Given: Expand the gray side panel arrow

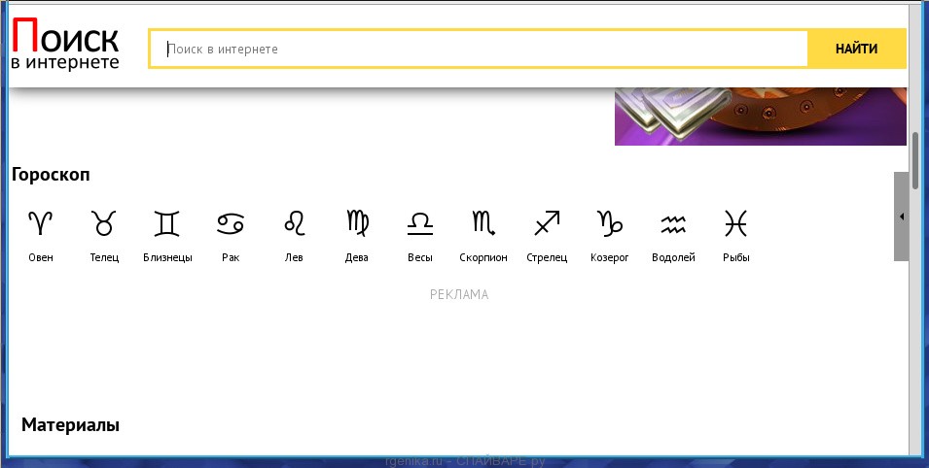Looking at the screenshot, I should [x=901, y=217].
